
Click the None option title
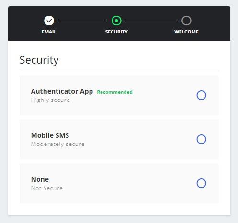(x=40, y=179)
